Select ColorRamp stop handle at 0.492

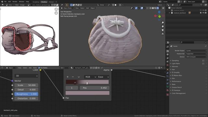pyautogui.click(x=87, y=83)
